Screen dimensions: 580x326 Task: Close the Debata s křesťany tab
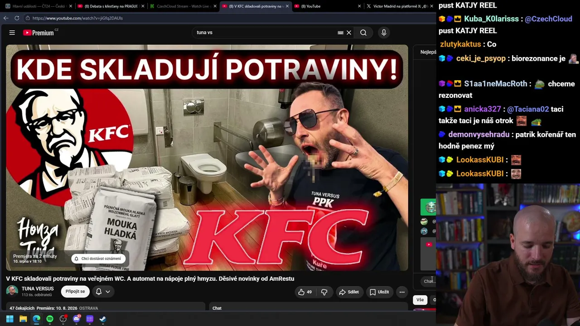pos(143,6)
